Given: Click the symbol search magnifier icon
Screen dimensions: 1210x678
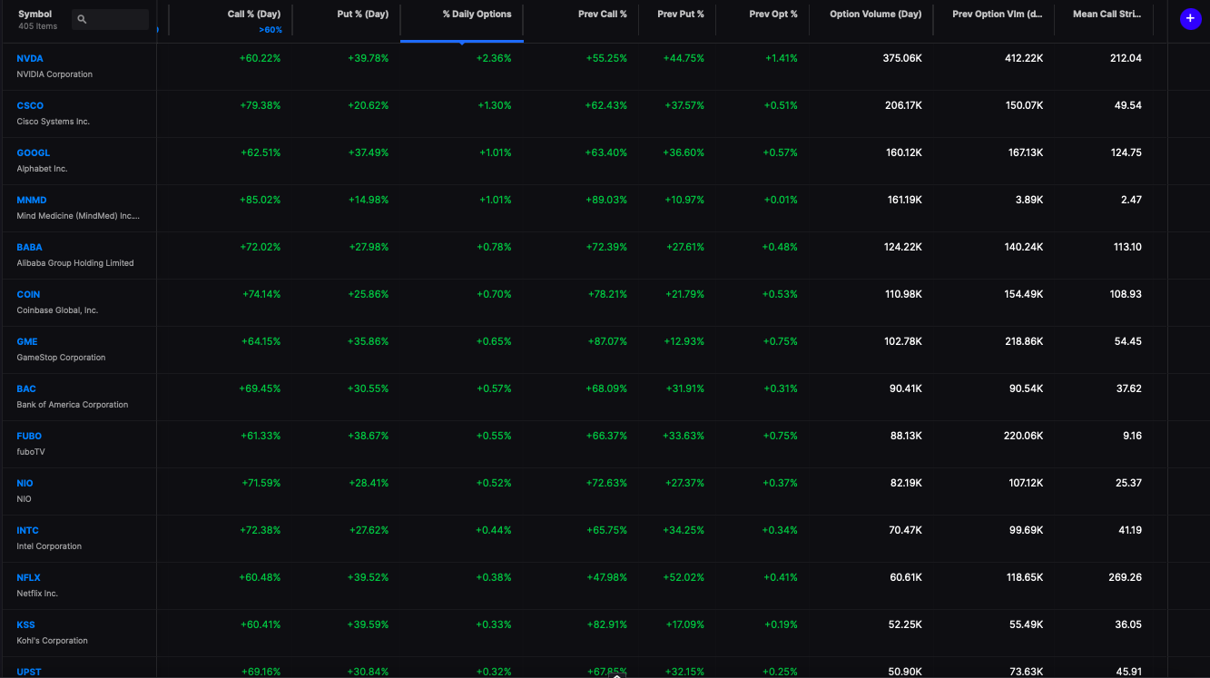Looking at the screenshot, I should (x=82, y=19).
